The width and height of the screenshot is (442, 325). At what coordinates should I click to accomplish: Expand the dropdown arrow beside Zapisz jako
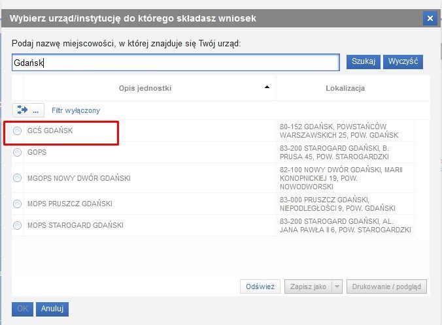(x=337, y=286)
